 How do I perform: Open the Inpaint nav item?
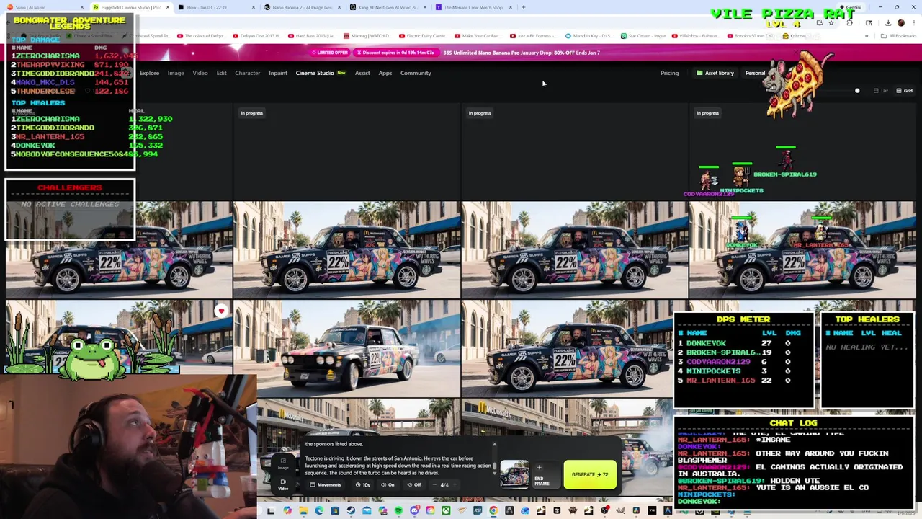[x=278, y=73]
